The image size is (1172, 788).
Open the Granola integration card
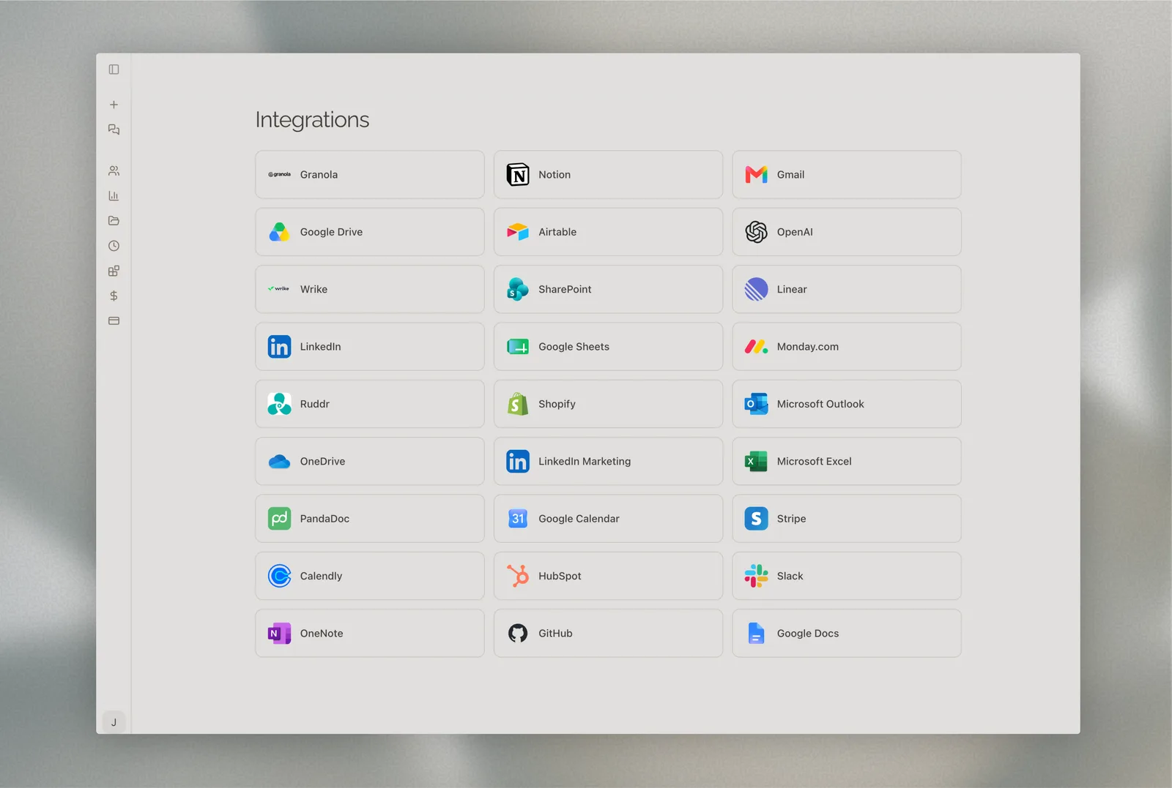[370, 174]
